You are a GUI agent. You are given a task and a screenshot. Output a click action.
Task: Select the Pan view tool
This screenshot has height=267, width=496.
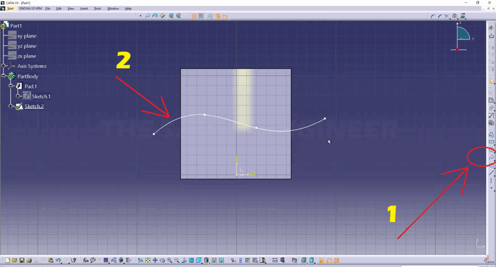tap(155, 260)
